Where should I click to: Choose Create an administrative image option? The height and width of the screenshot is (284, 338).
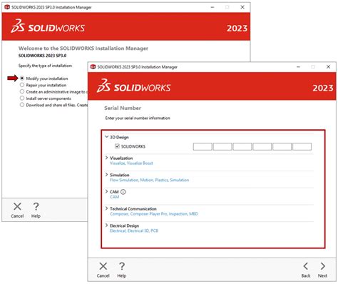pyautogui.click(x=22, y=91)
